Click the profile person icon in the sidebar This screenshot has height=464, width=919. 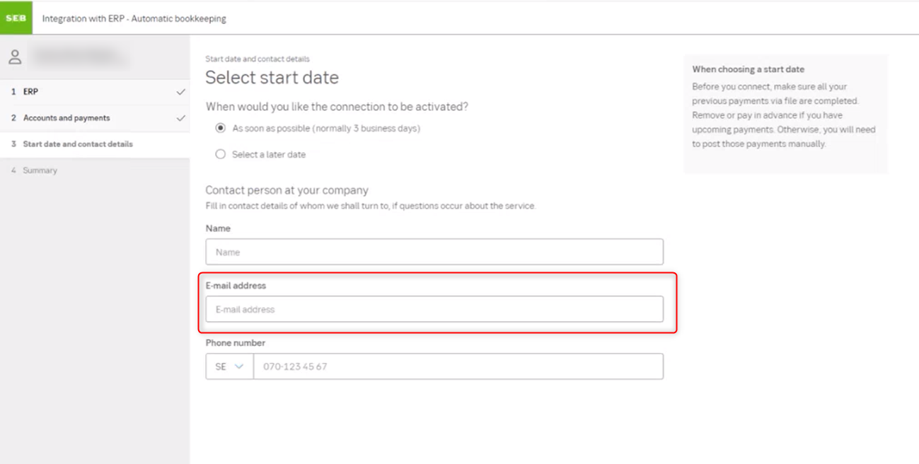tap(15, 56)
